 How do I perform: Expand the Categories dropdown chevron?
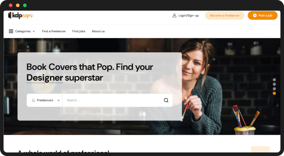[x=34, y=31]
